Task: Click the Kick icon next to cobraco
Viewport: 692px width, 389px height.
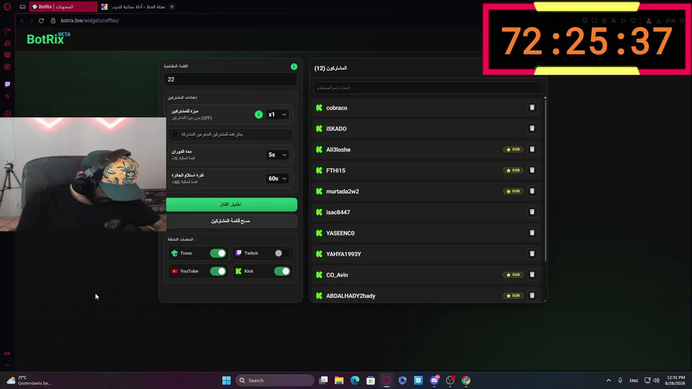Action: pos(319,108)
